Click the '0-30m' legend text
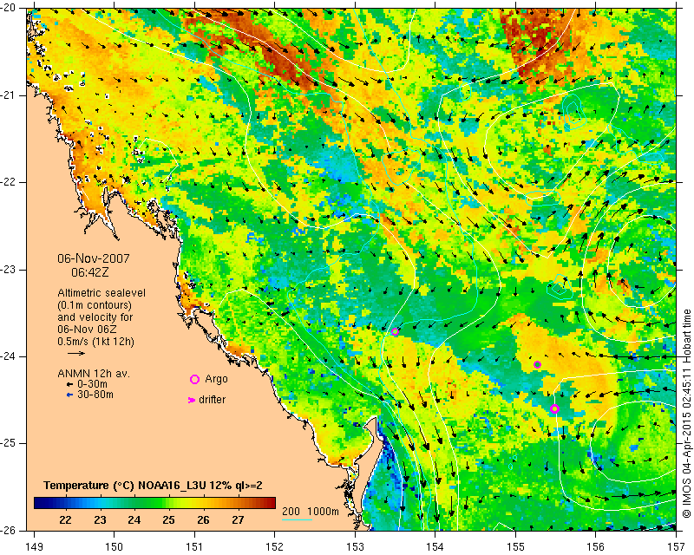Screen dimensions: 694x555 coord(92,384)
